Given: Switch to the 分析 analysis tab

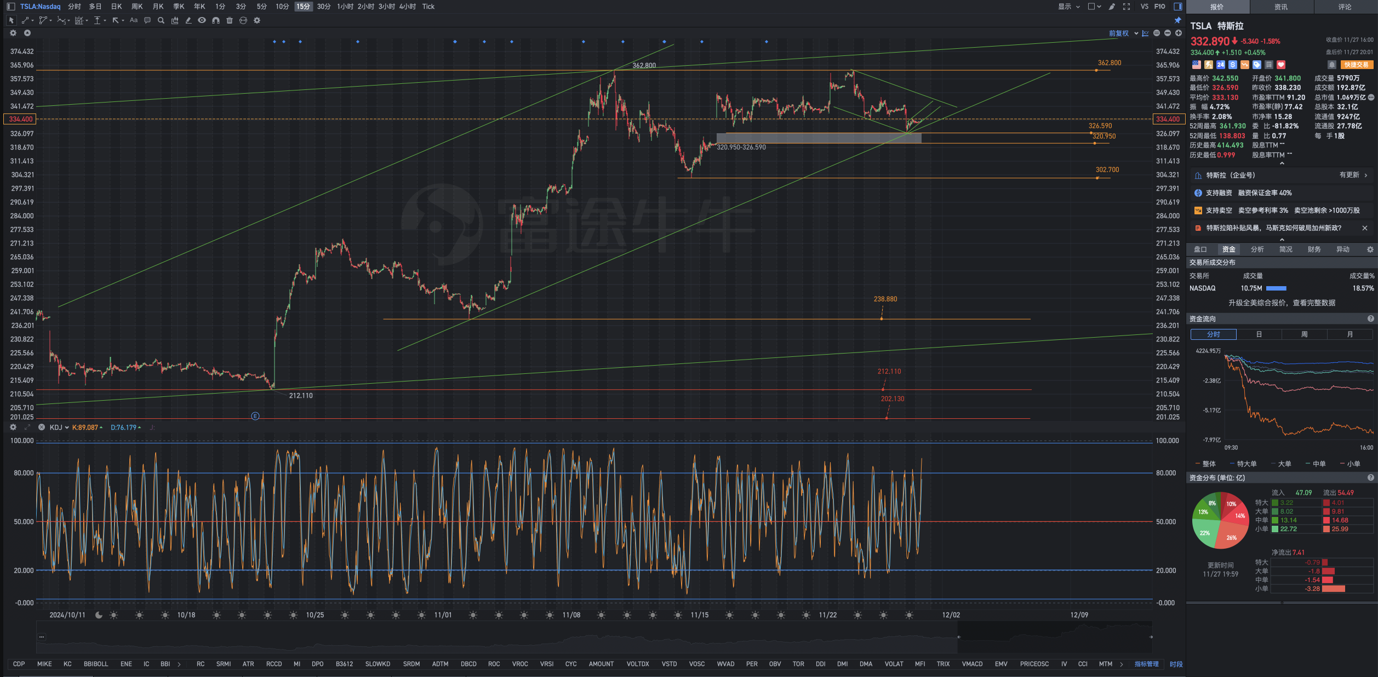Looking at the screenshot, I should point(1257,249).
